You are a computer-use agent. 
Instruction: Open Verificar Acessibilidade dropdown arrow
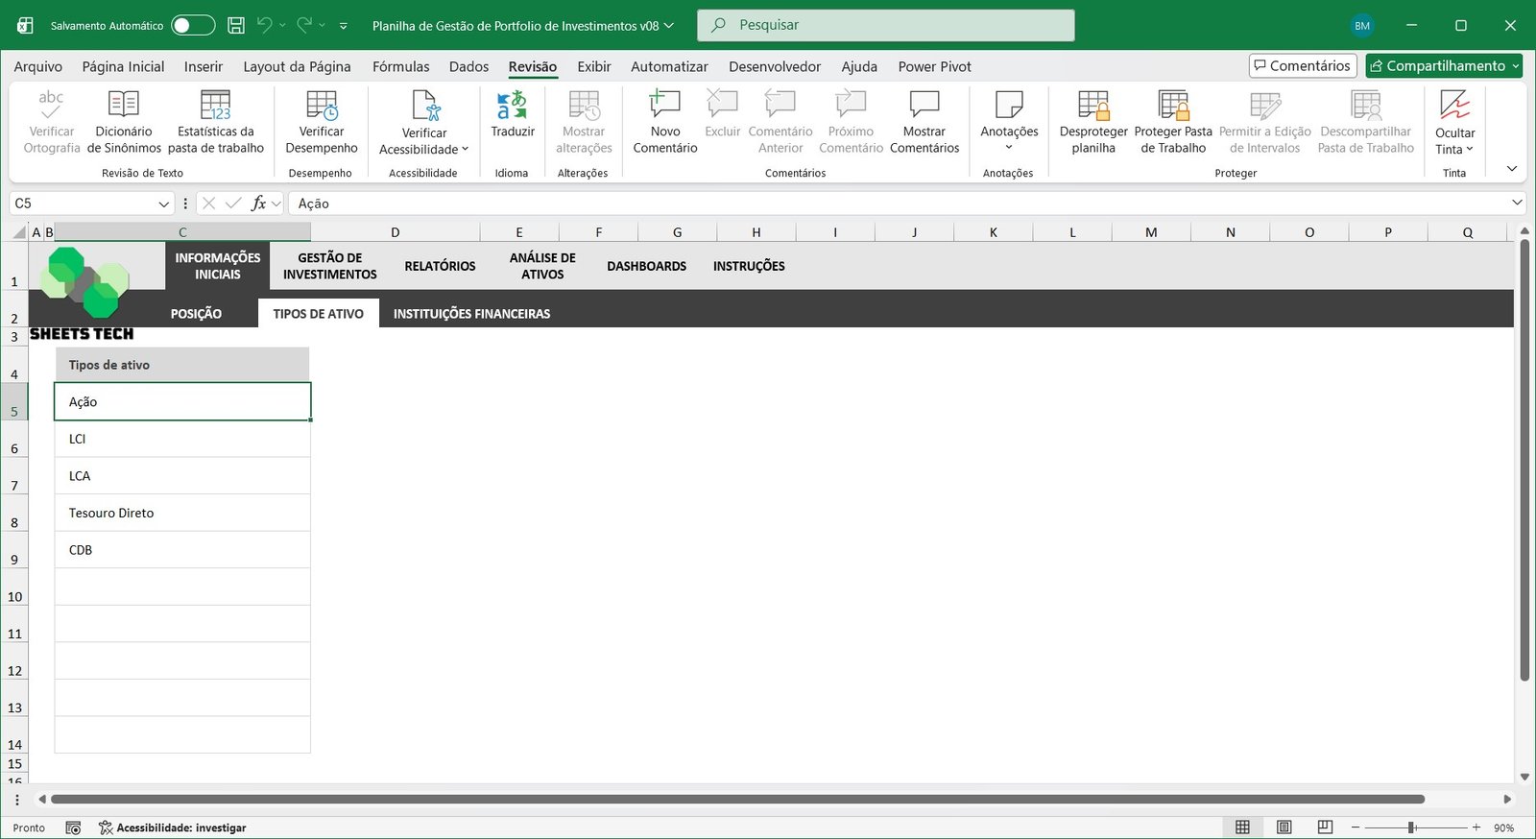[x=466, y=150]
